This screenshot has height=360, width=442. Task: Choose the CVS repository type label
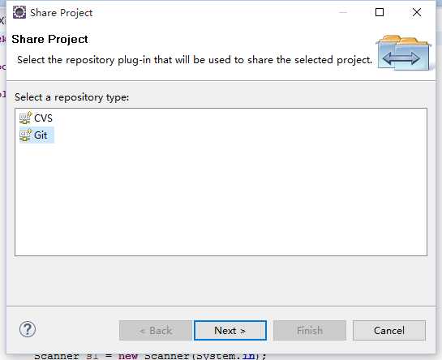click(x=43, y=118)
